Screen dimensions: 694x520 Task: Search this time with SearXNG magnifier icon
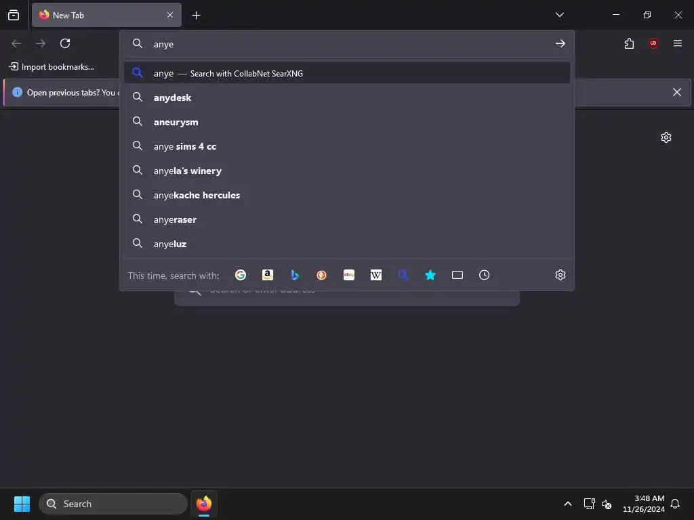(x=403, y=275)
